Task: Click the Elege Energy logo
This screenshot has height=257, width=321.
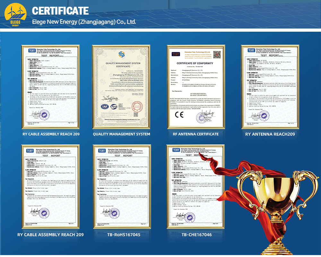Action: point(15,15)
